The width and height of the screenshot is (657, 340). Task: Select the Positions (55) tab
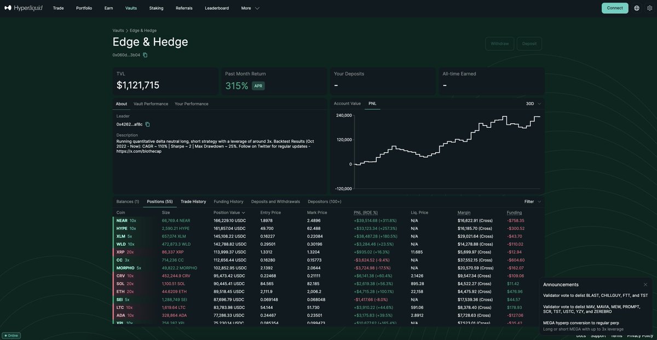(160, 201)
